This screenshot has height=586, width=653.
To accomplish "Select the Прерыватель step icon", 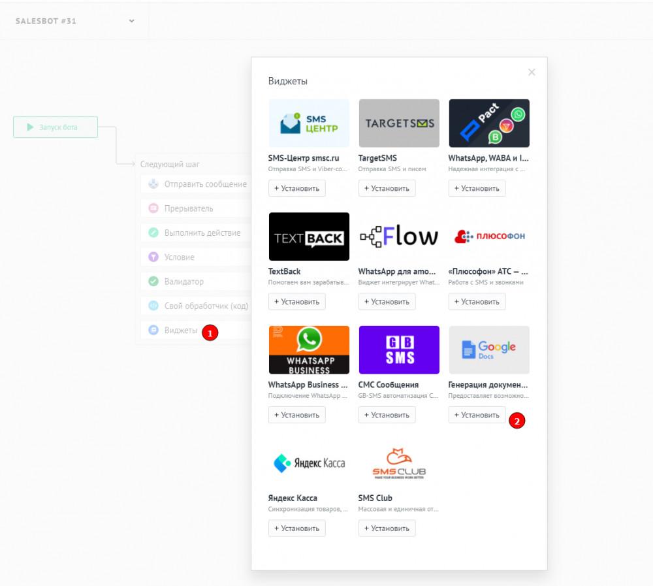I will click(153, 208).
